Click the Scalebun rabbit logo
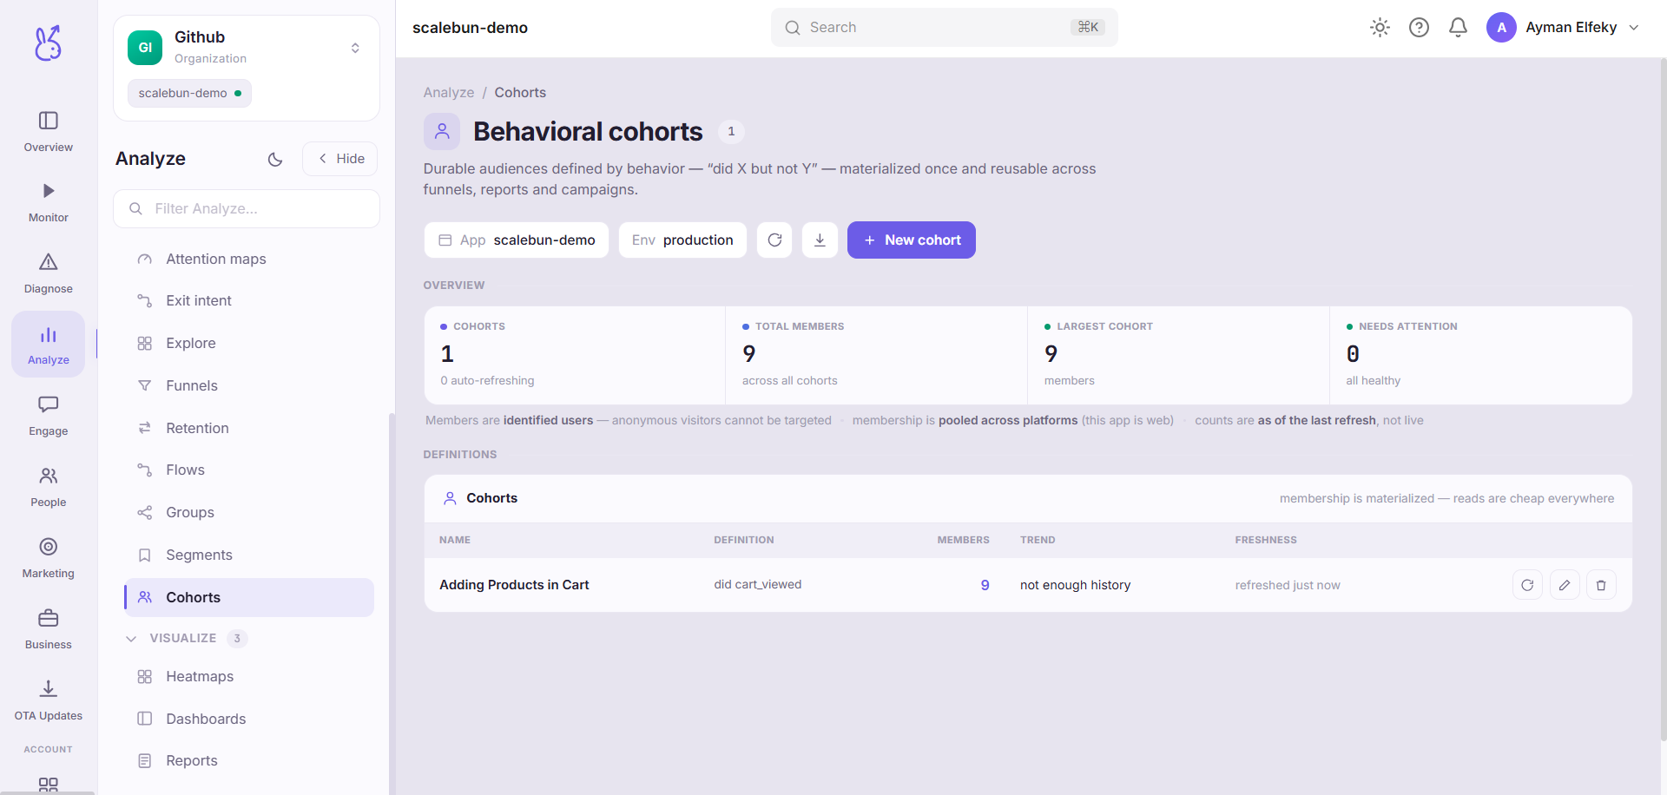 point(48,43)
